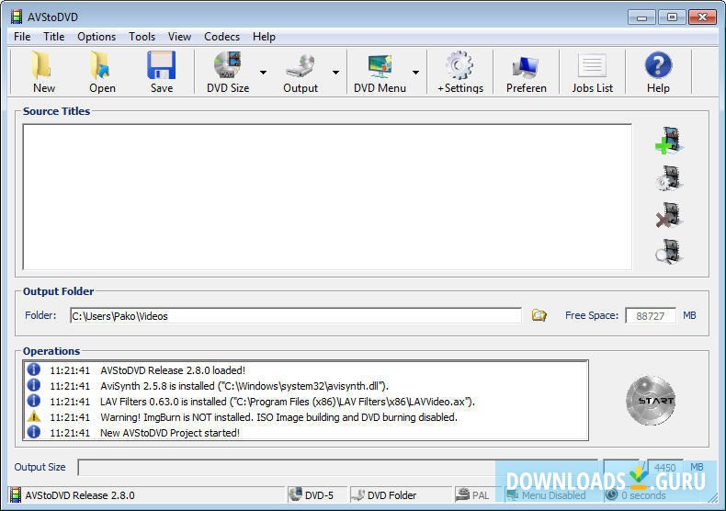Click the output Folder path field

tap(295, 315)
